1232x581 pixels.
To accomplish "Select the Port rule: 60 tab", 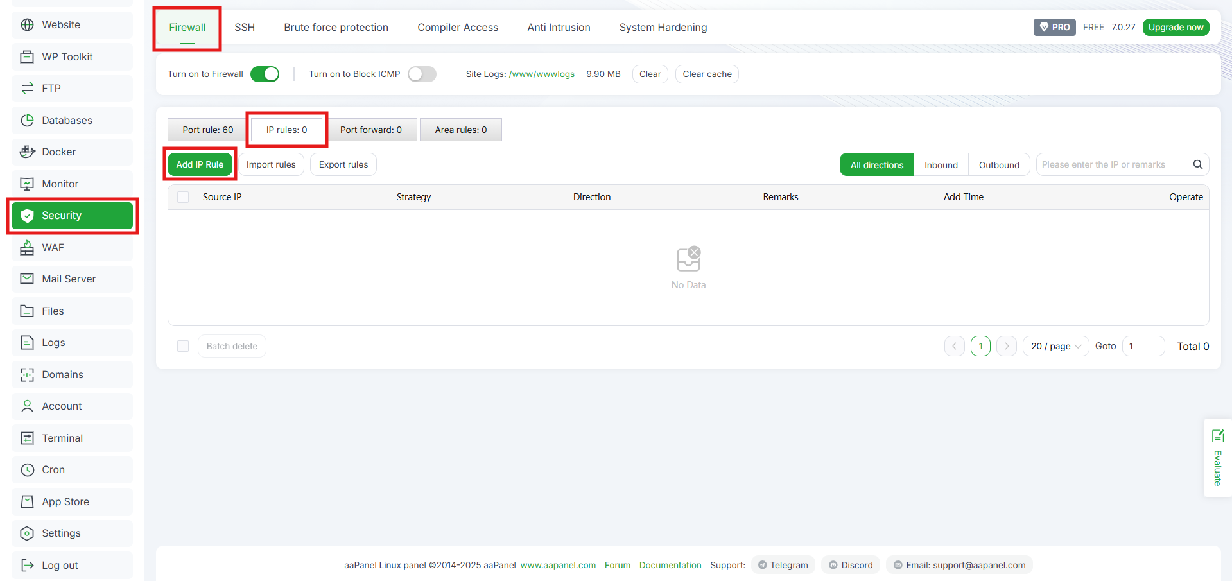I will pyautogui.click(x=208, y=130).
